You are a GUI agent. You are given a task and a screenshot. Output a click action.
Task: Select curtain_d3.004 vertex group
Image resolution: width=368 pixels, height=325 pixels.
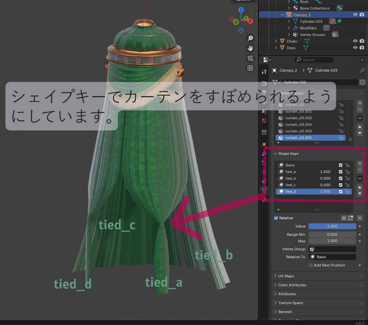coord(310,125)
